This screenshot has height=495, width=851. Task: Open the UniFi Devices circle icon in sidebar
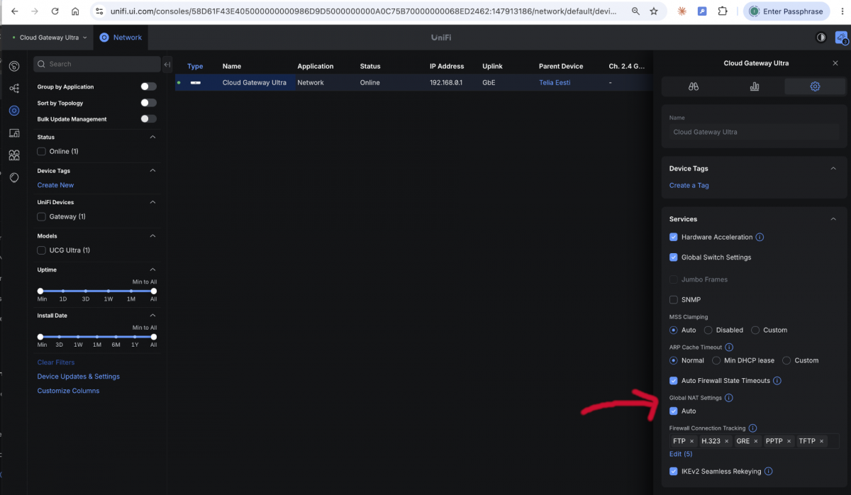14,111
